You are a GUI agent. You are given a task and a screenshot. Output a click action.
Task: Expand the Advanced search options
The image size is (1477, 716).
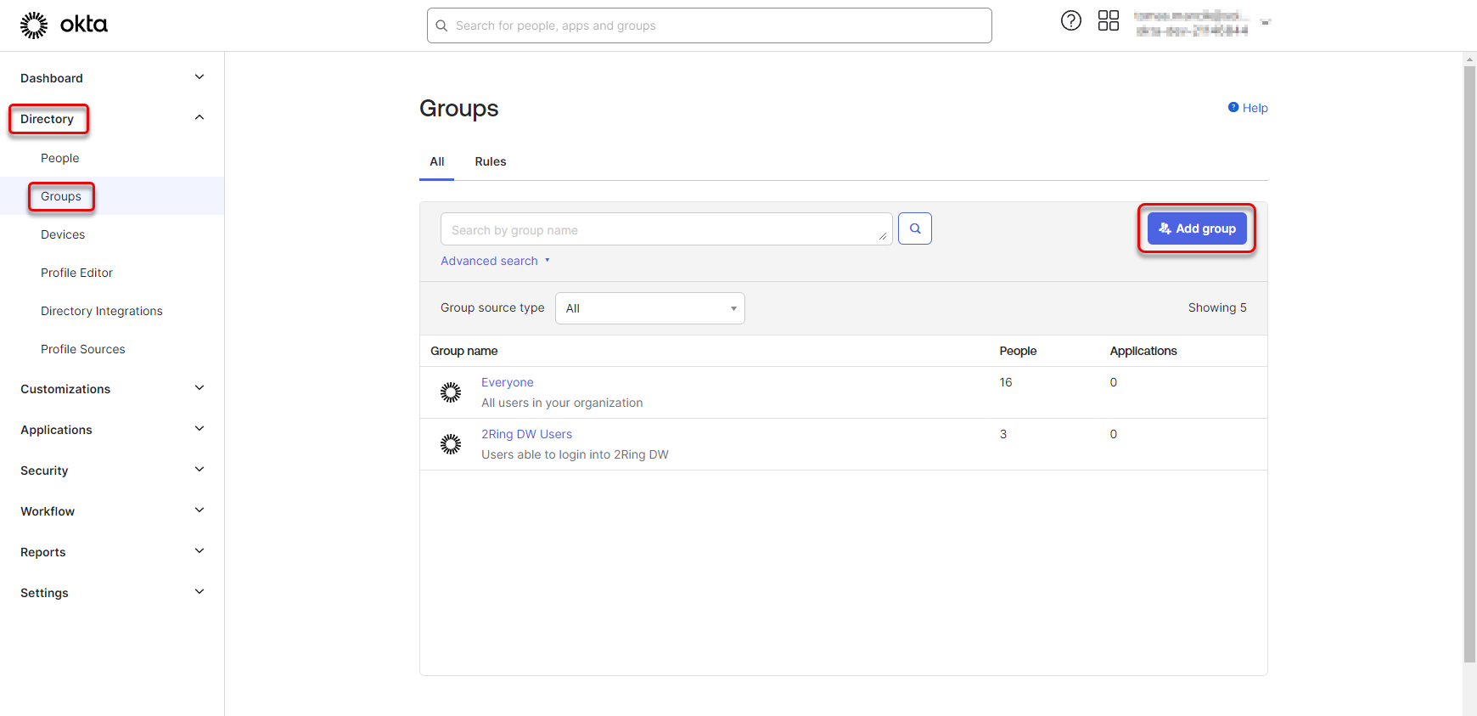click(495, 261)
